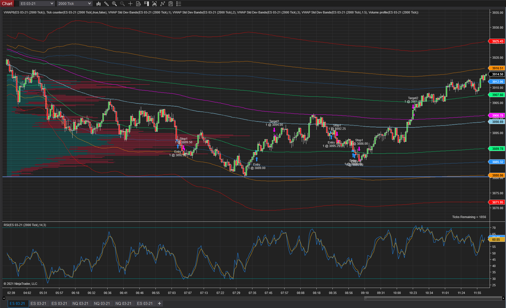The image size is (506, 308).
Task: Click the Target2 1 @ 3901.00 label
Action: tap(413, 100)
